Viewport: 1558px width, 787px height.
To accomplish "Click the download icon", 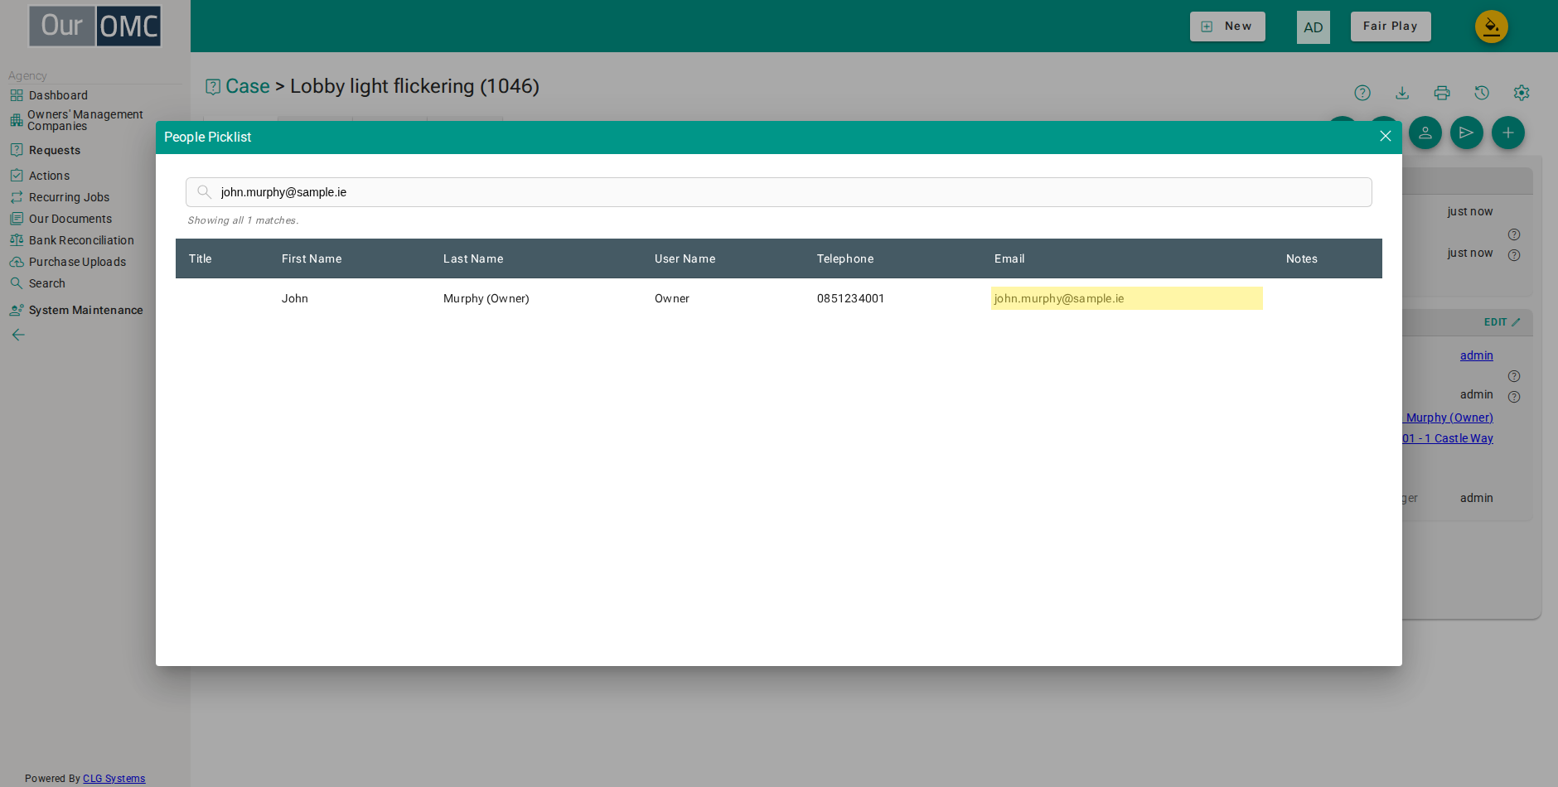I will click(x=1402, y=93).
